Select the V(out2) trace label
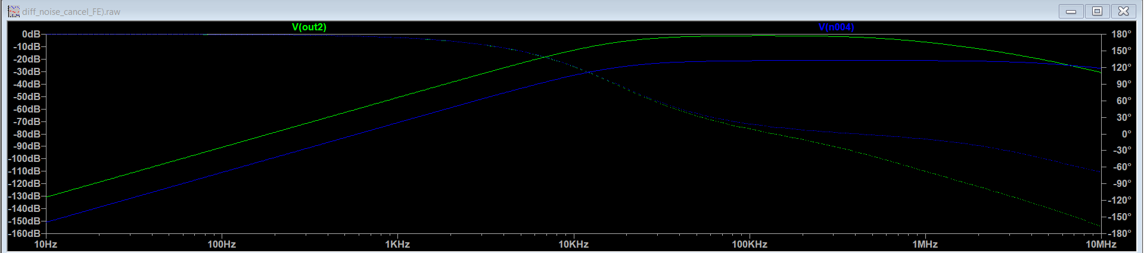This screenshot has height=253, width=1144. pyautogui.click(x=309, y=27)
